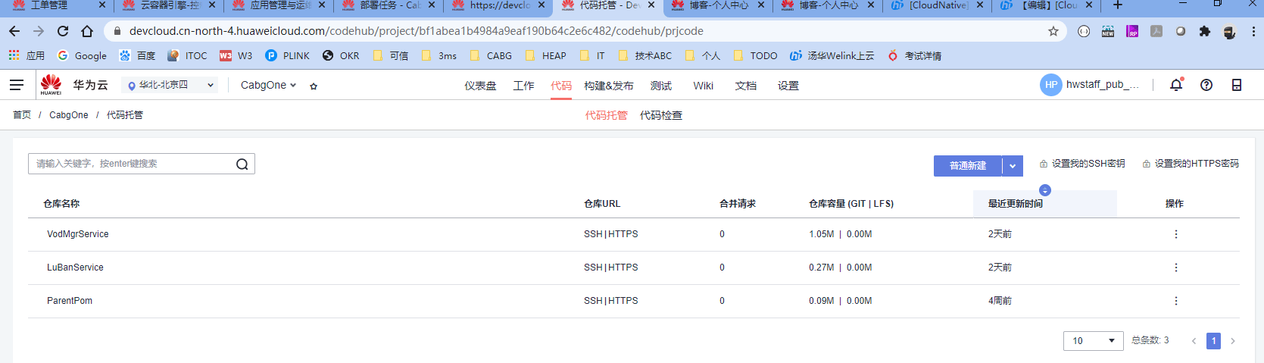Open the Google bookmark
This screenshot has height=363, width=1264.
pyautogui.click(x=83, y=55)
